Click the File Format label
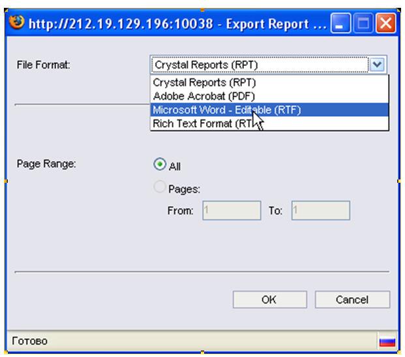The image size is (405, 357). pyautogui.click(x=44, y=65)
